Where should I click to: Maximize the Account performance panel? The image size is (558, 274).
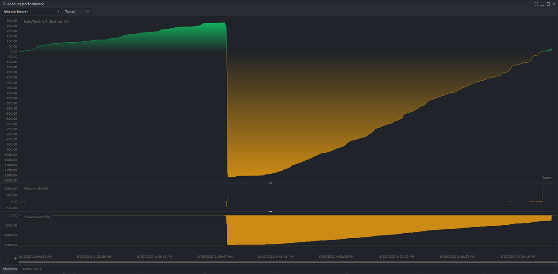coord(548,4)
